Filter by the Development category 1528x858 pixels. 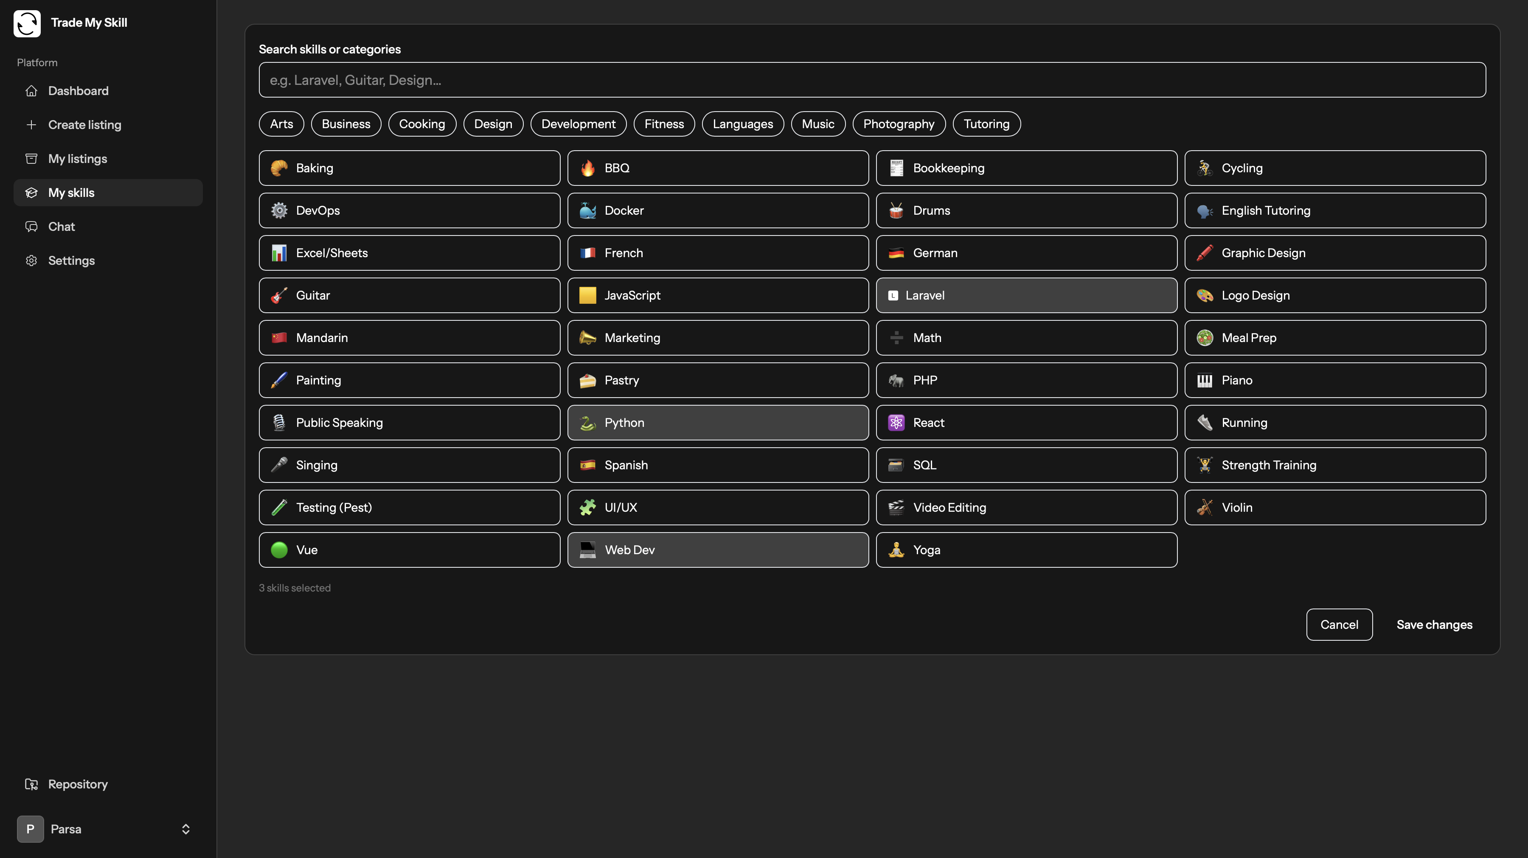point(578,124)
